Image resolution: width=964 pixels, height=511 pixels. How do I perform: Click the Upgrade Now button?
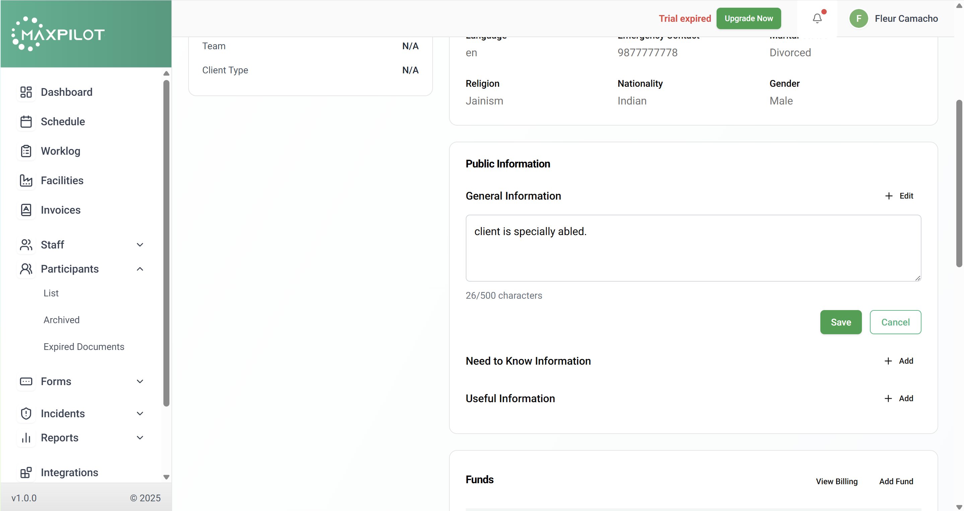[748, 18]
